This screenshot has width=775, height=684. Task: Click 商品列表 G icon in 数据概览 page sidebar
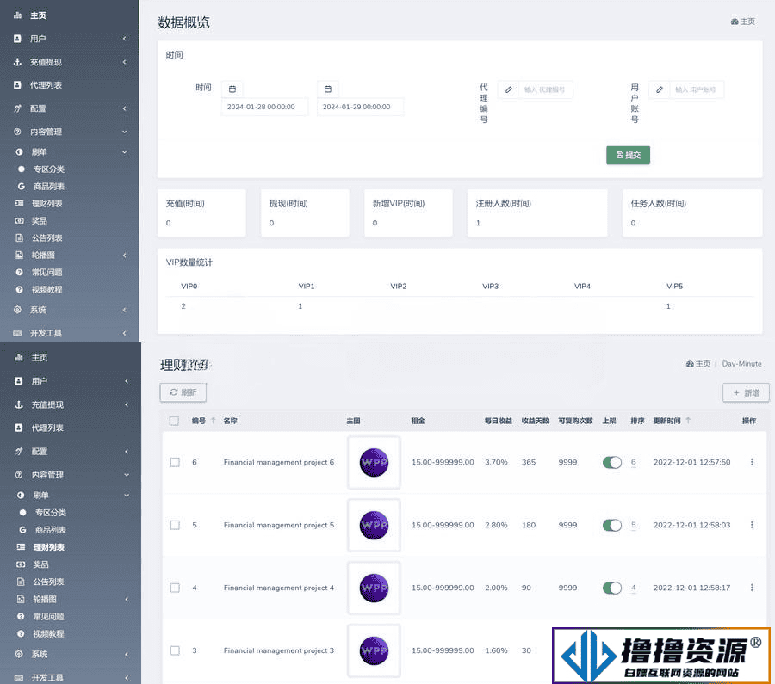[x=22, y=186]
